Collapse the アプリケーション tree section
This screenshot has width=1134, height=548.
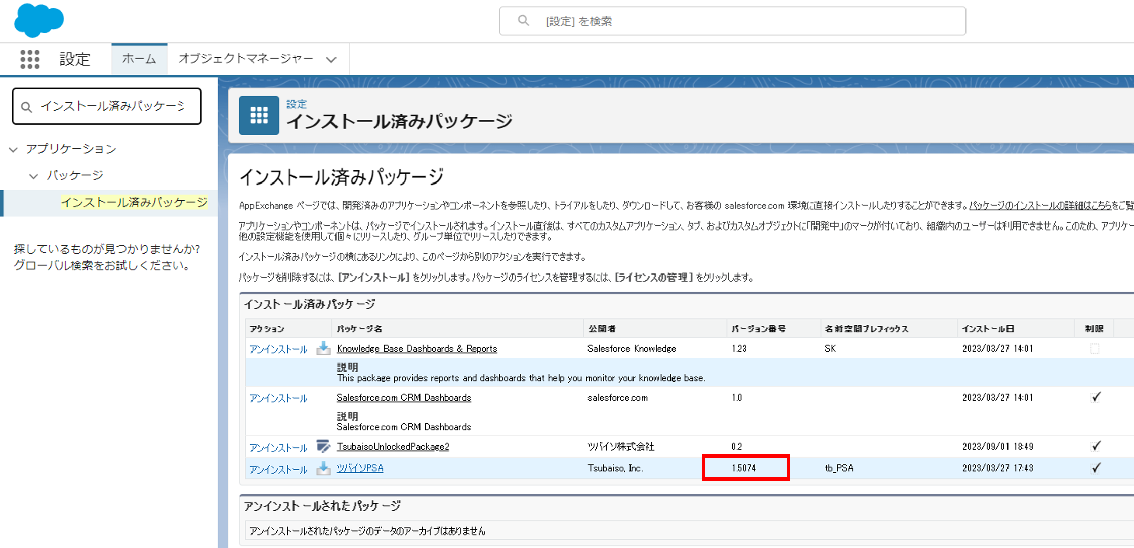(x=13, y=149)
